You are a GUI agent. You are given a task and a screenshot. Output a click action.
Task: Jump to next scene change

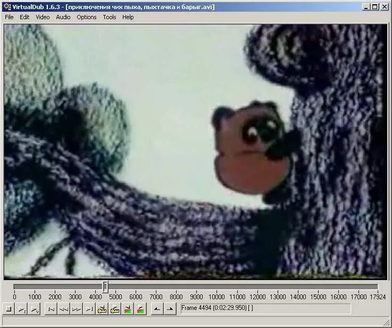click(x=140, y=309)
